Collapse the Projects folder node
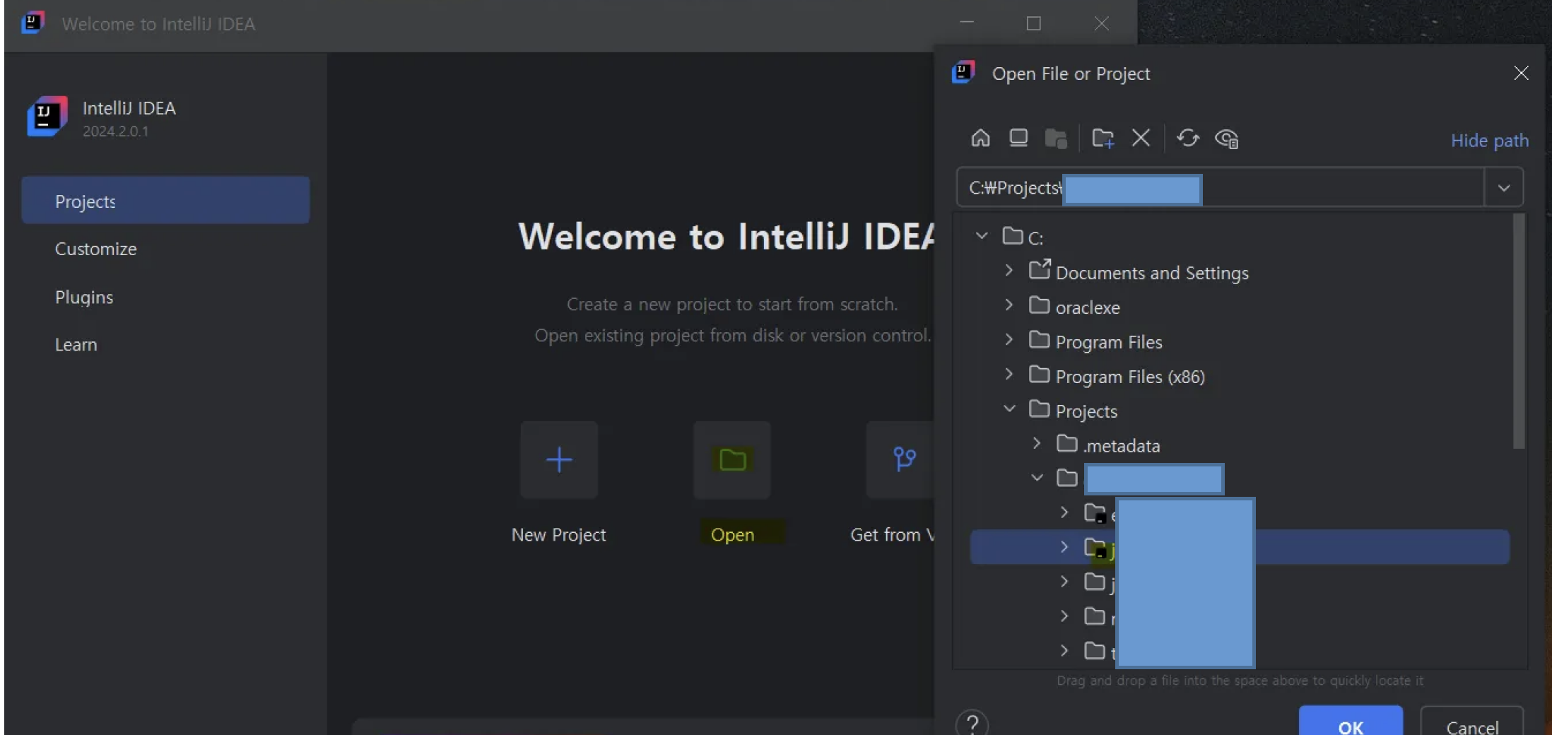The height and width of the screenshot is (735, 1552). (x=1009, y=409)
